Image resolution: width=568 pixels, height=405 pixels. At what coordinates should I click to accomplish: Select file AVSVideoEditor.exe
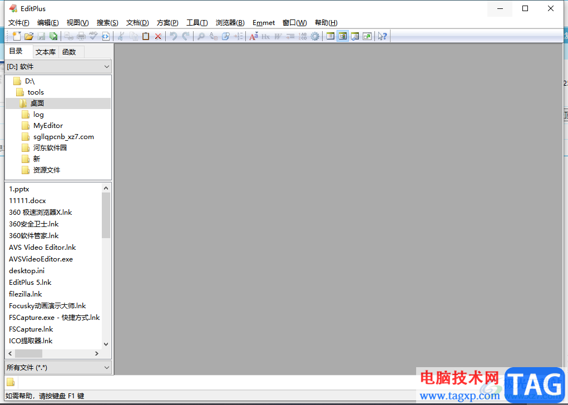click(41, 259)
